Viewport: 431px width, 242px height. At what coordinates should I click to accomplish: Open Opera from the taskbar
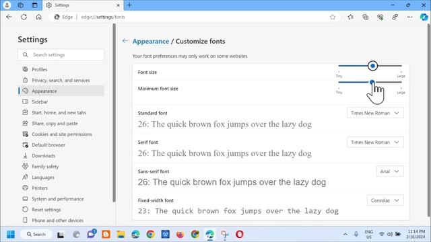coord(240,235)
